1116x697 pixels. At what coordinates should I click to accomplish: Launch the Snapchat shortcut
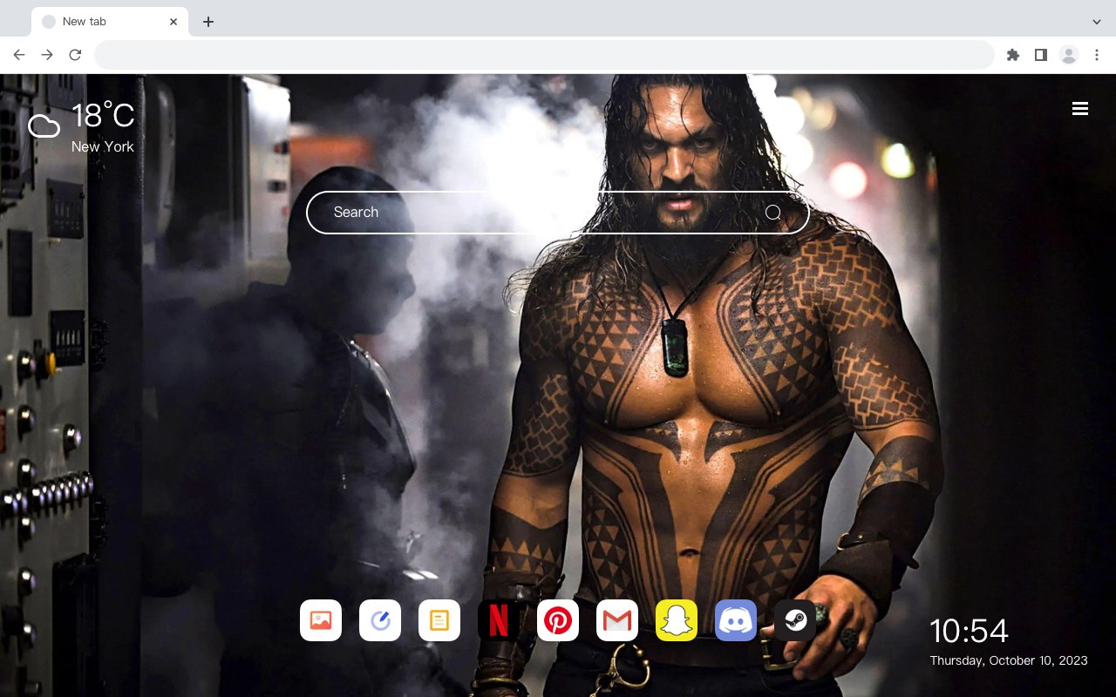677,620
